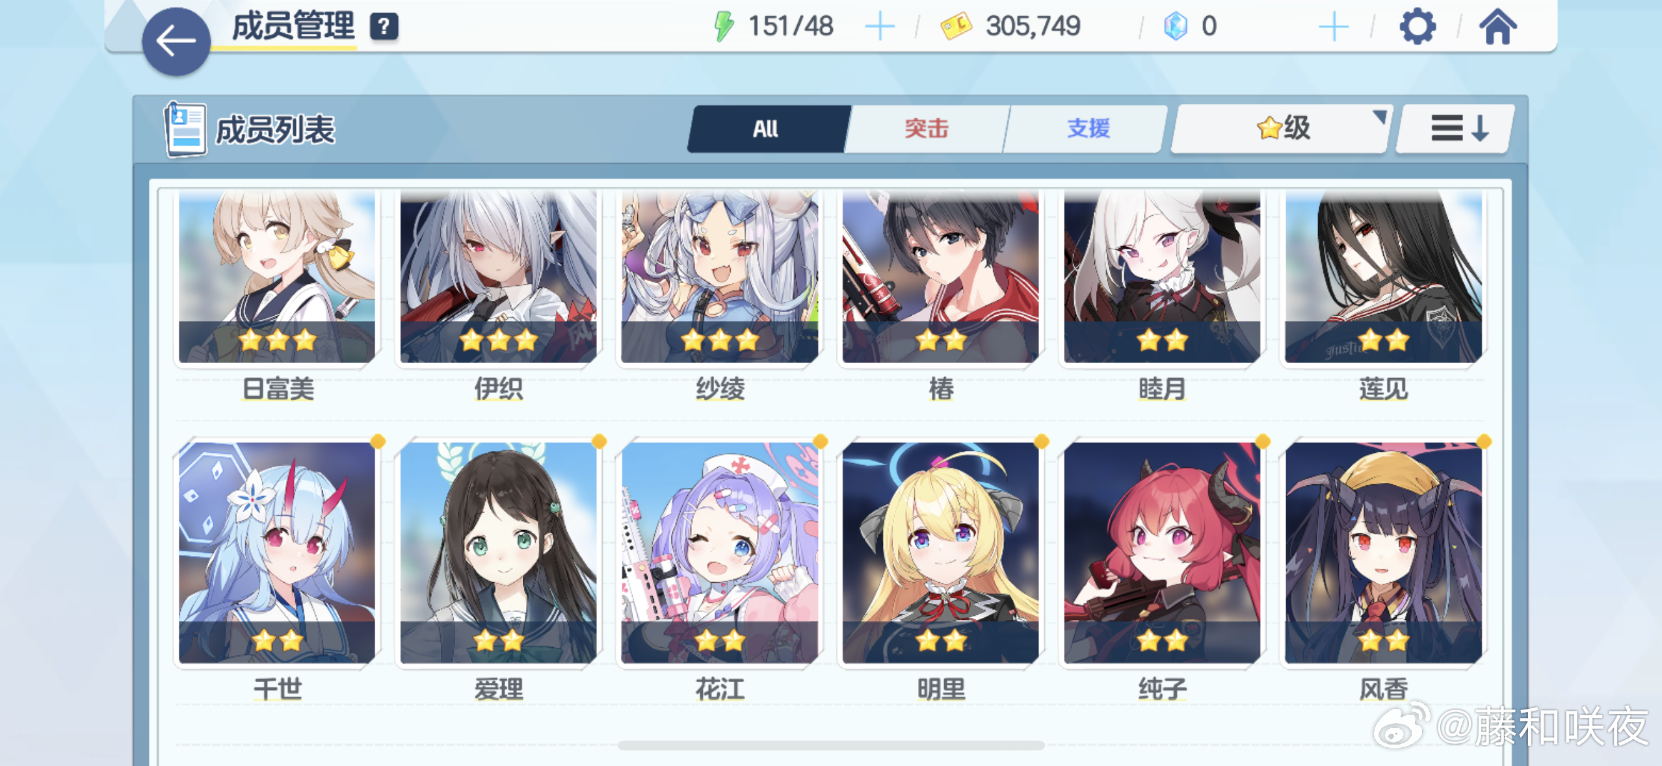Open help via the question mark icon

point(384,27)
